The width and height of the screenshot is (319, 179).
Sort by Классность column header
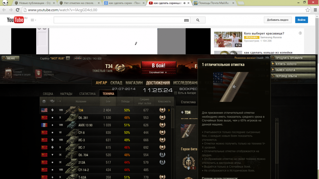click(x=164, y=102)
